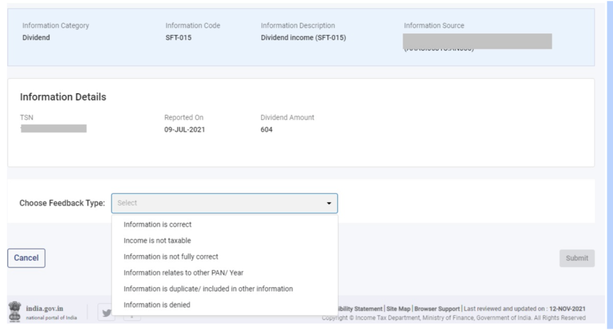This screenshot has width=613, height=330.
Task: Select "Information is correct"
Action: tap(158, 223)
